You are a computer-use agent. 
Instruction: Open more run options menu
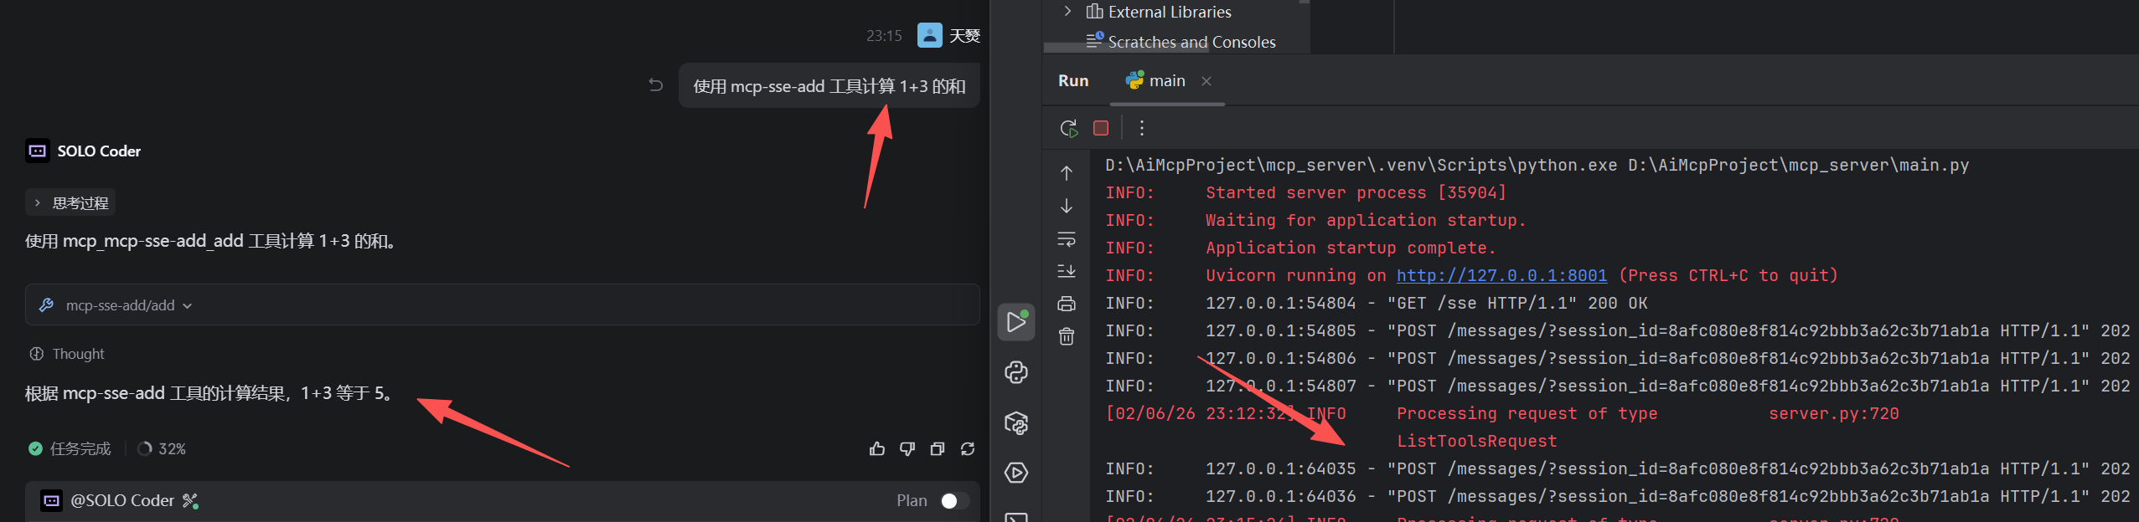tap(1141, 128)
